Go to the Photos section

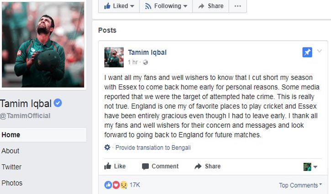pos(12,183)
